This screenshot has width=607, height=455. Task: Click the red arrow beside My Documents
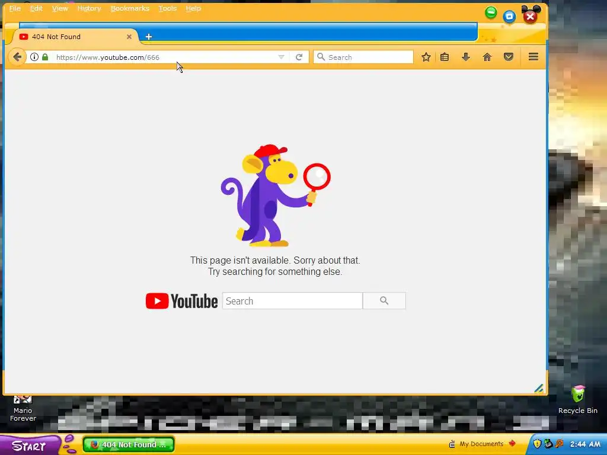512,443
